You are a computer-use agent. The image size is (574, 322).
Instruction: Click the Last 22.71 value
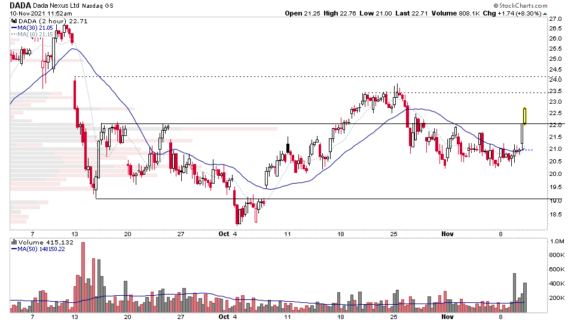coord(411,14)
